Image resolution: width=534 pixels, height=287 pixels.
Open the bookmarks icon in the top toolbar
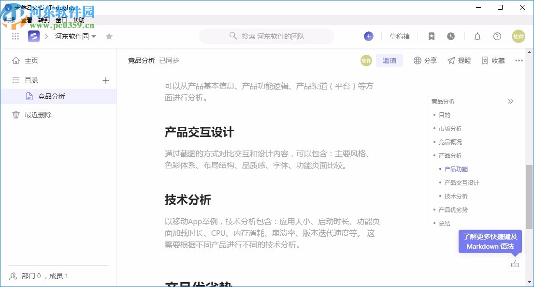coord(432,36)
